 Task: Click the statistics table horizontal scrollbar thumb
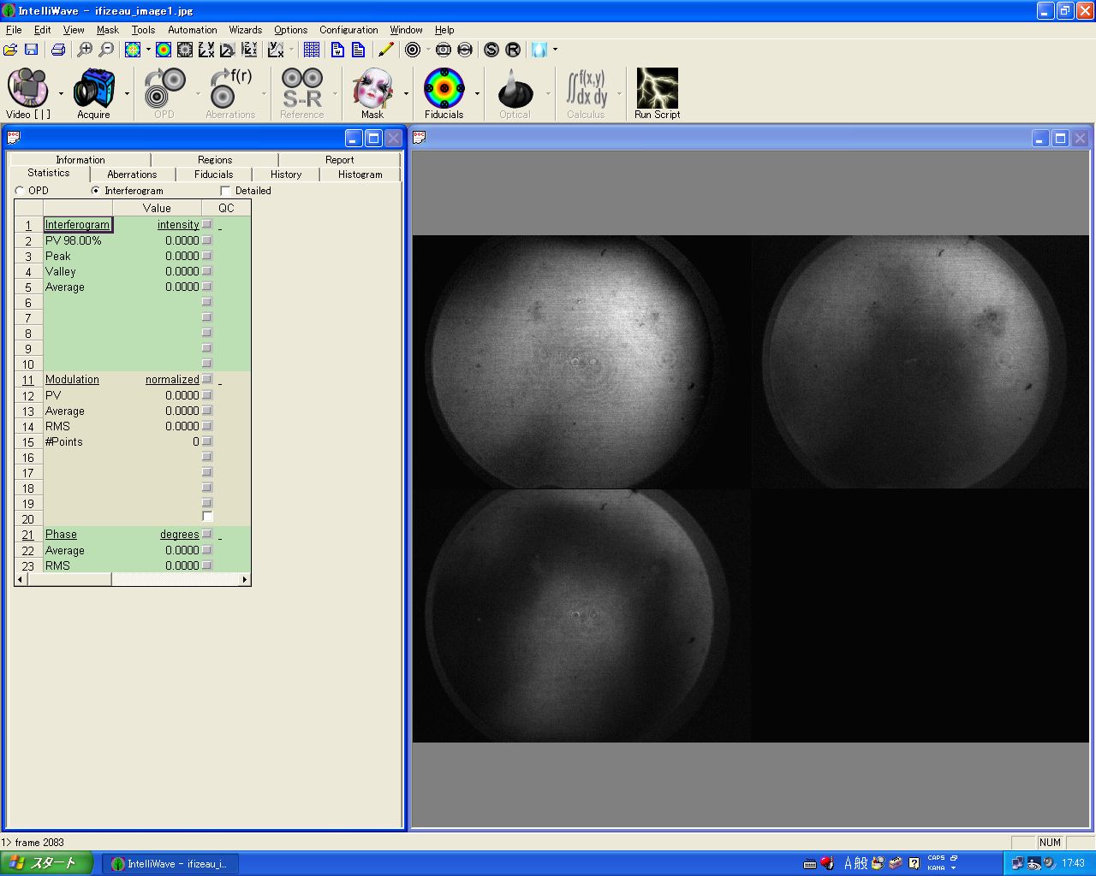pyautogui.click(x=69, y=579)
